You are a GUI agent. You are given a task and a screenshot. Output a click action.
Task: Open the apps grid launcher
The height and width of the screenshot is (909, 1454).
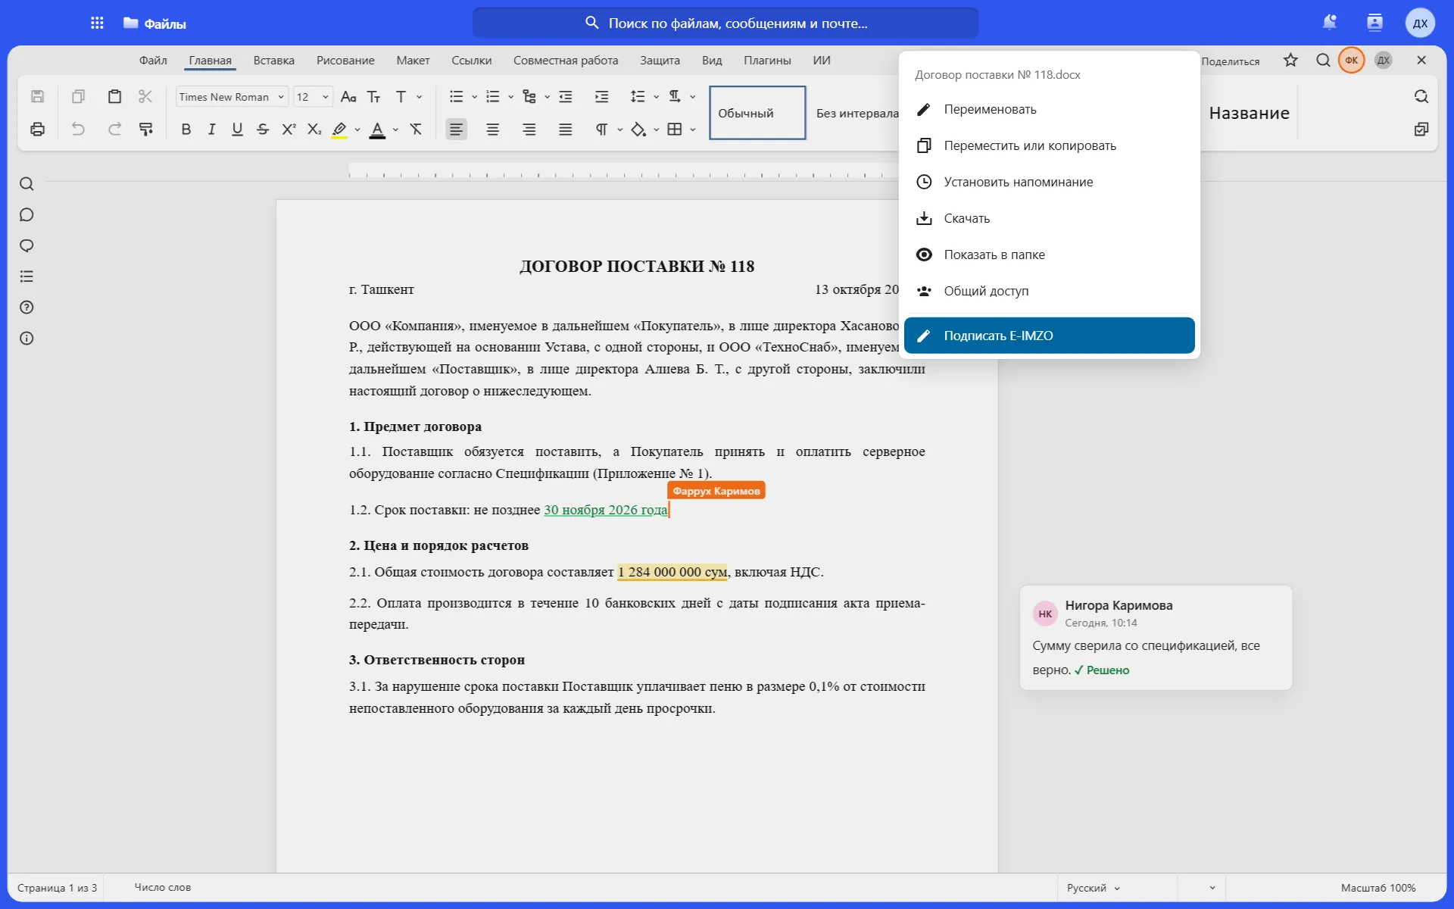97,23
